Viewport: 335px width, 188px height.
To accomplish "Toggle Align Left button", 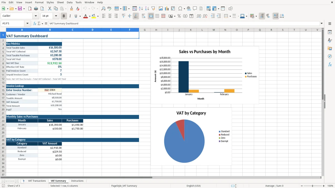I will (104, 16).
